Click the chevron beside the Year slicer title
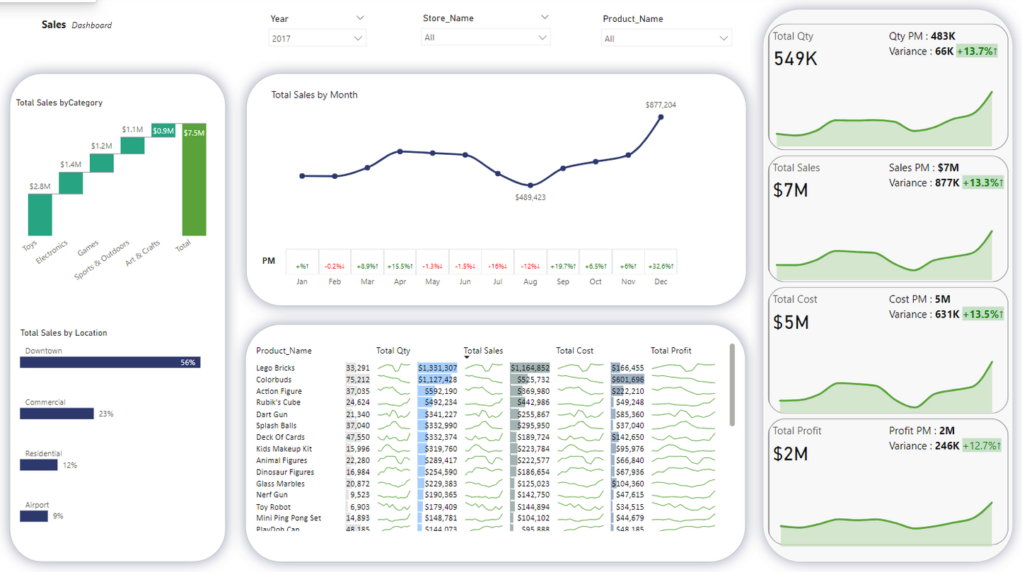Viewport: 1022px width, 572px height. click(x=360, y=18)
